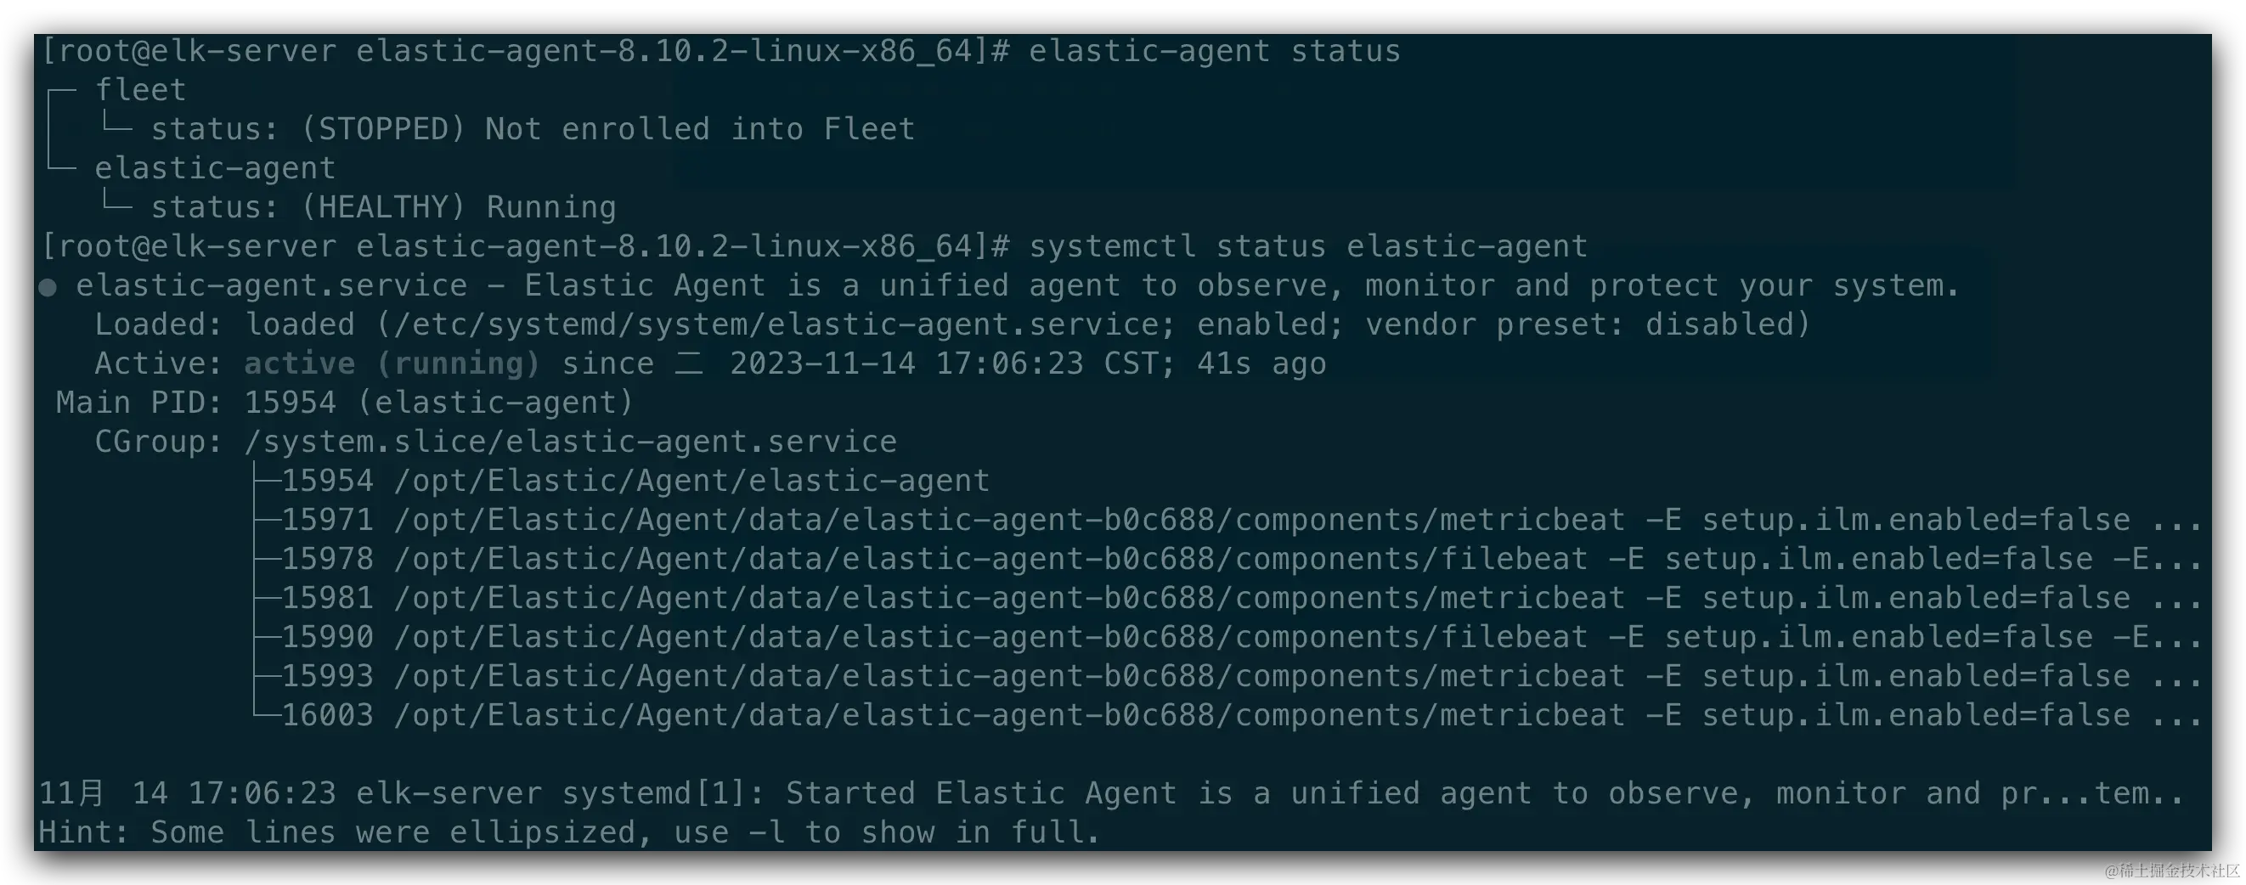Click Main PID 15954 value

(x=290, y=402)
